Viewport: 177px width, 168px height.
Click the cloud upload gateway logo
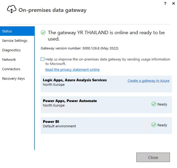point(12,9)
